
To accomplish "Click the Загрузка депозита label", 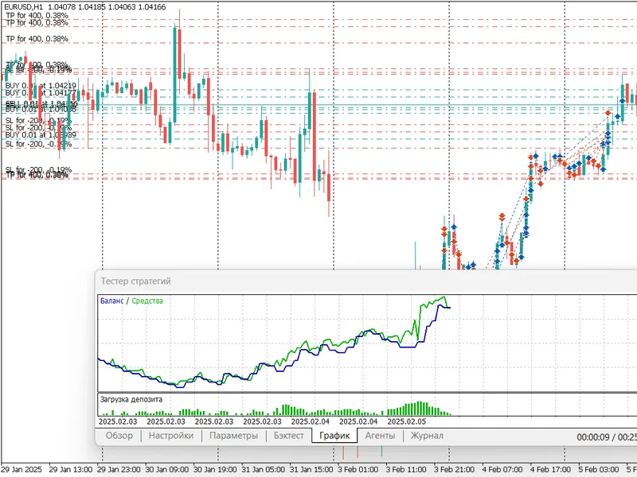I will 131,400.
